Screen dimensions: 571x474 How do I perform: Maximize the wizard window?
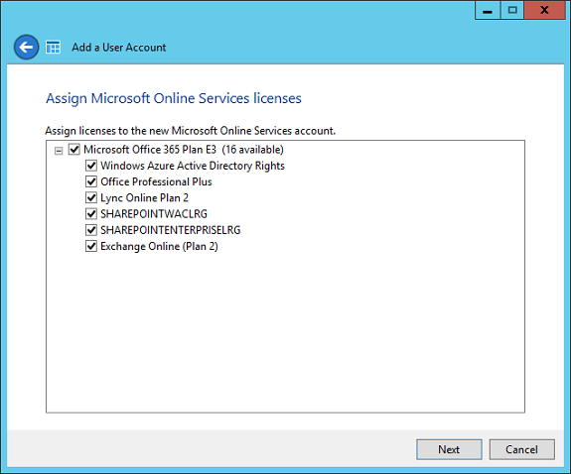coord(512,10)
